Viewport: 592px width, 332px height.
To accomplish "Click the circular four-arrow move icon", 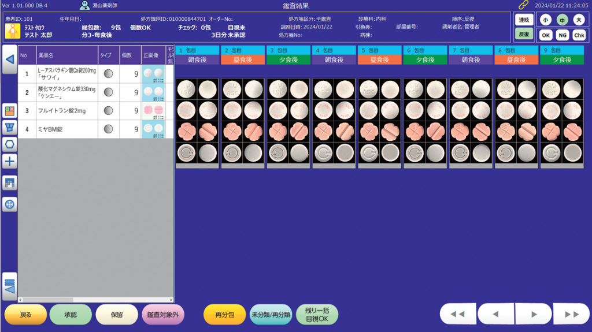I will (10, 204).
